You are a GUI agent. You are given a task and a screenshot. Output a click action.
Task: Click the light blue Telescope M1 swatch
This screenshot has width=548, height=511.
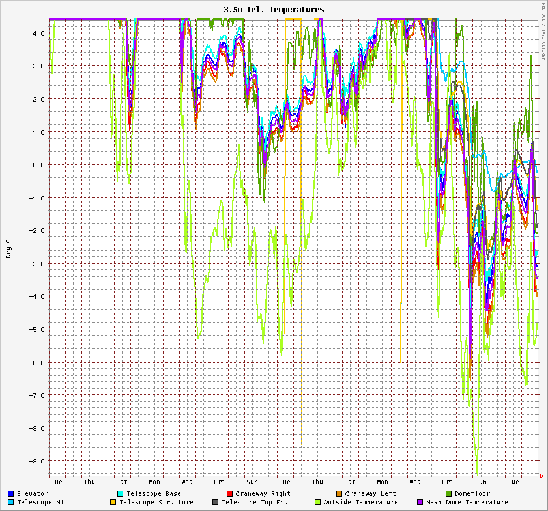(x=11, y=502)
